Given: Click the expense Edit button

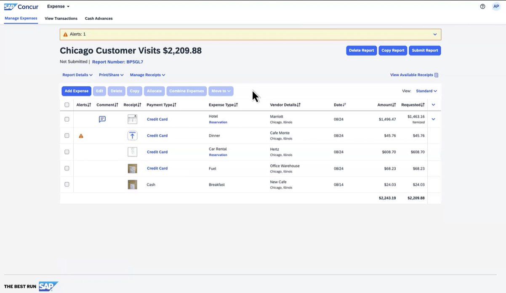Looking at the screenshot, I should click(99, 91).
